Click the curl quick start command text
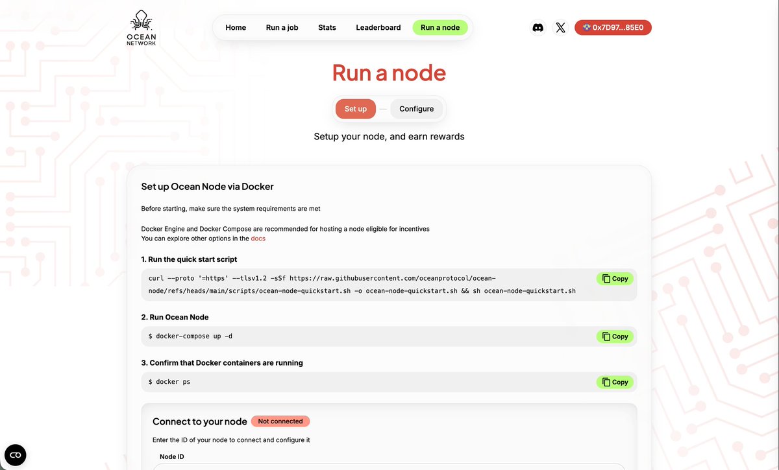This screenshot has height=470, width=779. click(362, 285)
